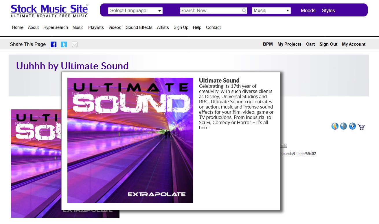This screenshot has width=379, height=224.
Task: Open My Account
Action: (x=354, y=44)
